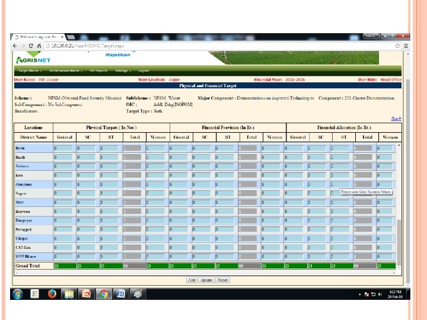The width and height of the screenshot is (427, 320).
Task: Open the volume tray icon
Action: point(380,294)
